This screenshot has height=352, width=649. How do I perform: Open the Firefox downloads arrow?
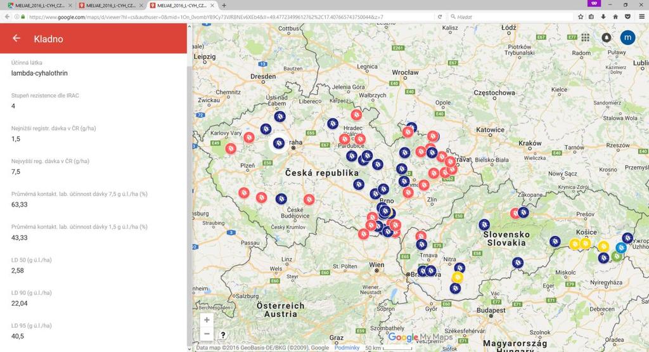coord(603,17)
